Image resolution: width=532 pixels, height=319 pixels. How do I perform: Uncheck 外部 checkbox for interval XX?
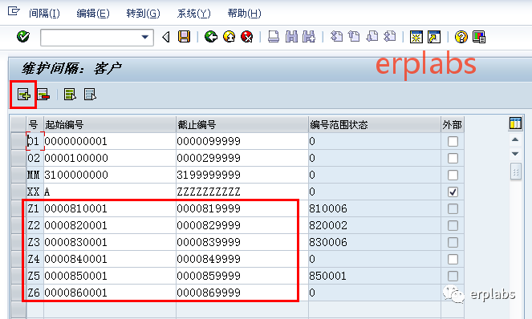(x=453, y=192)
